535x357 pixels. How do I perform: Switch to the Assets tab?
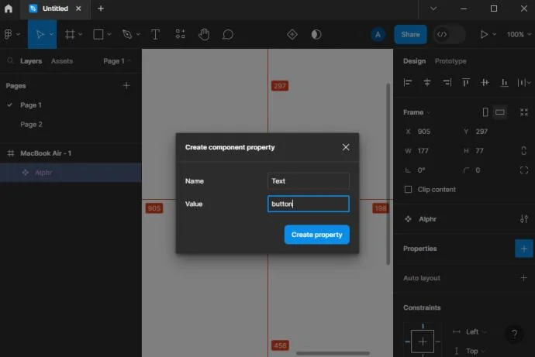(62, 61)
